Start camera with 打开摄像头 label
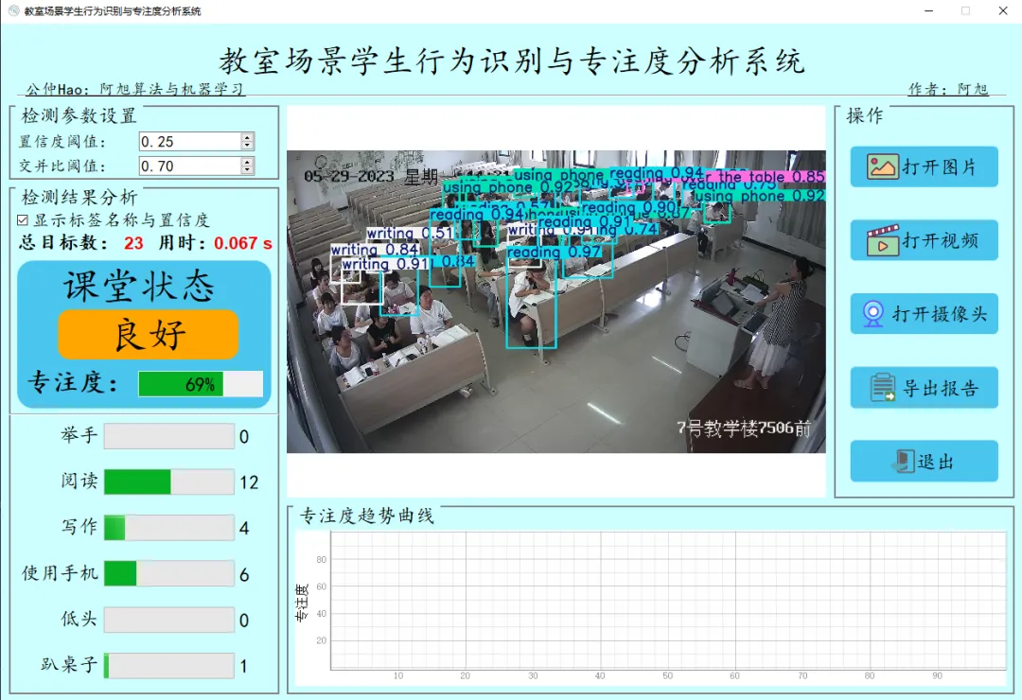 pyautogui.click(x=940, y=314)
